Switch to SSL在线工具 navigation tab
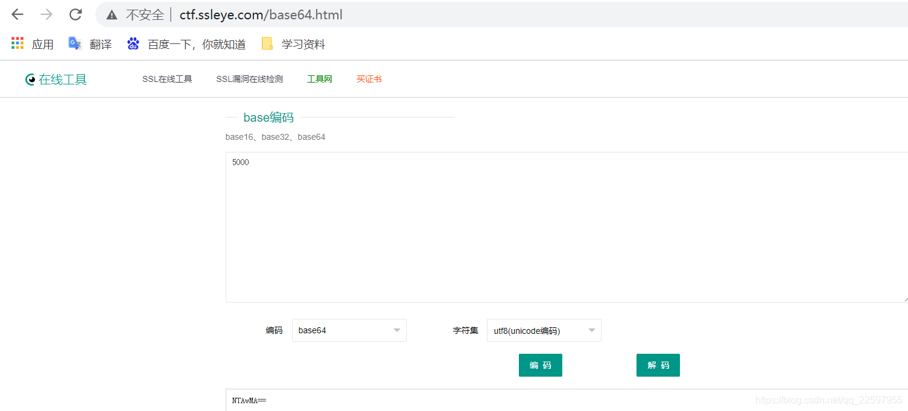 pos(167,78)
